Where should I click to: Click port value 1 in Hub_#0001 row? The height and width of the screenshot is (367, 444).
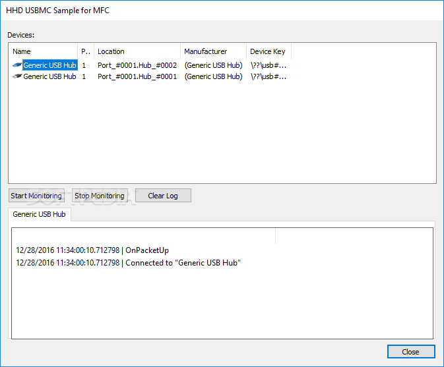(84, 76)
